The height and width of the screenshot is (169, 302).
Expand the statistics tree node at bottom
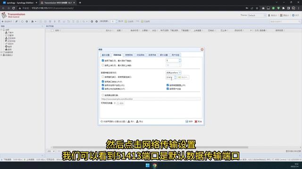coord(1,55)
